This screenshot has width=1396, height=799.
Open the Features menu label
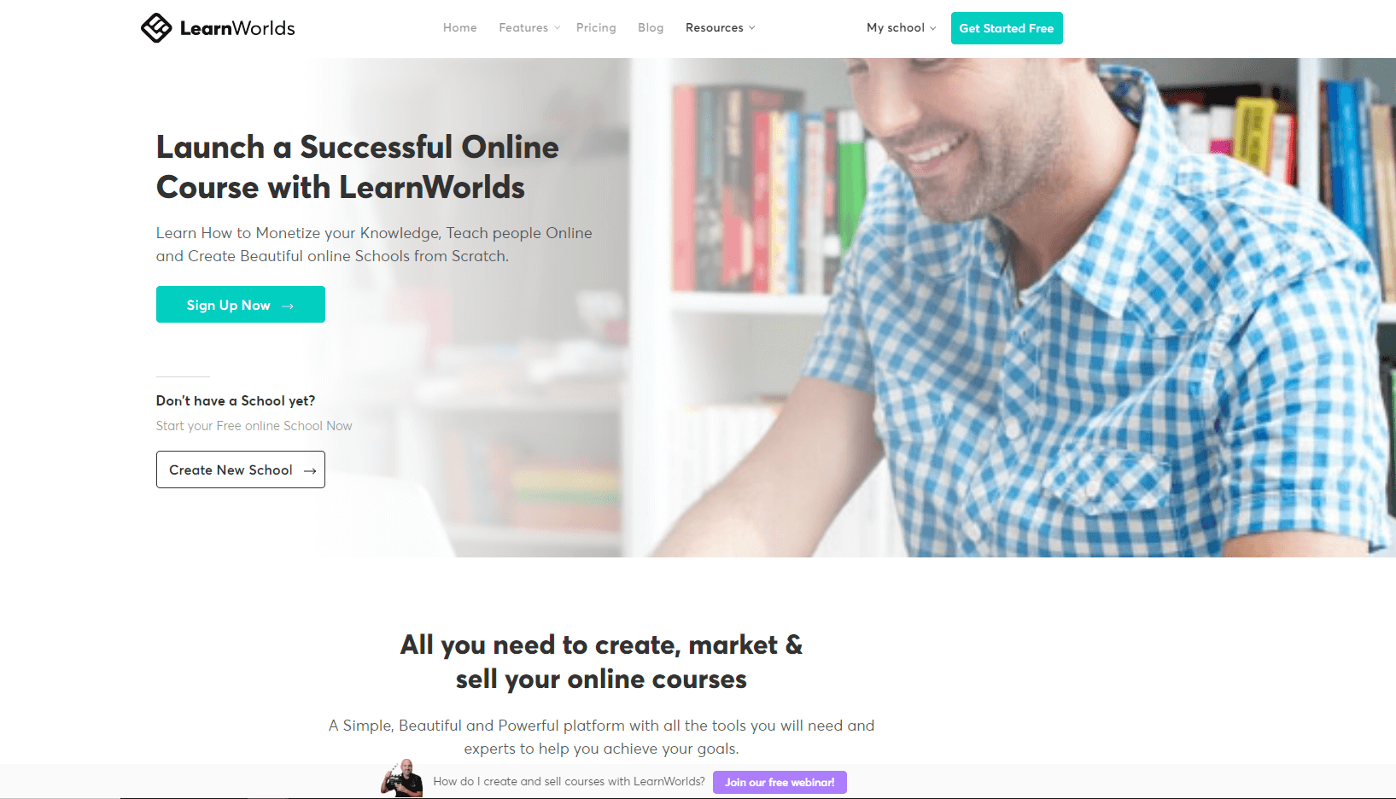coord(523,28)
